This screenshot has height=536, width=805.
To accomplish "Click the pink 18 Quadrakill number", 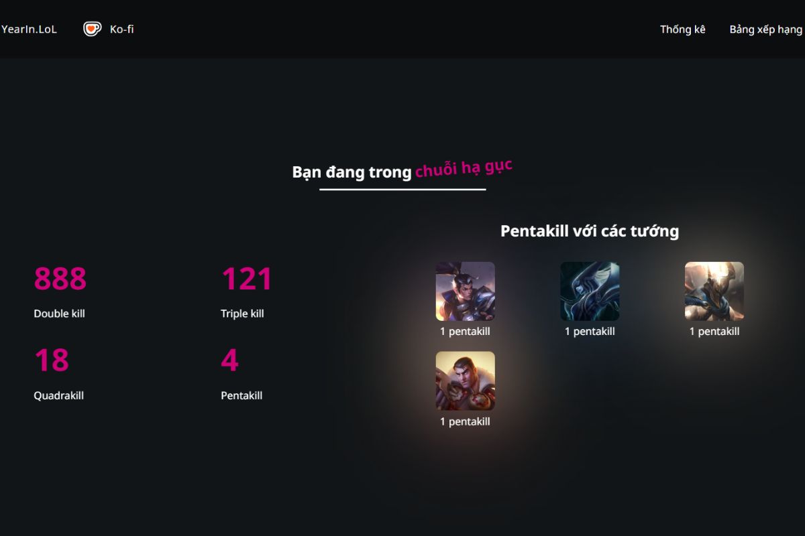I will point(52,360).
